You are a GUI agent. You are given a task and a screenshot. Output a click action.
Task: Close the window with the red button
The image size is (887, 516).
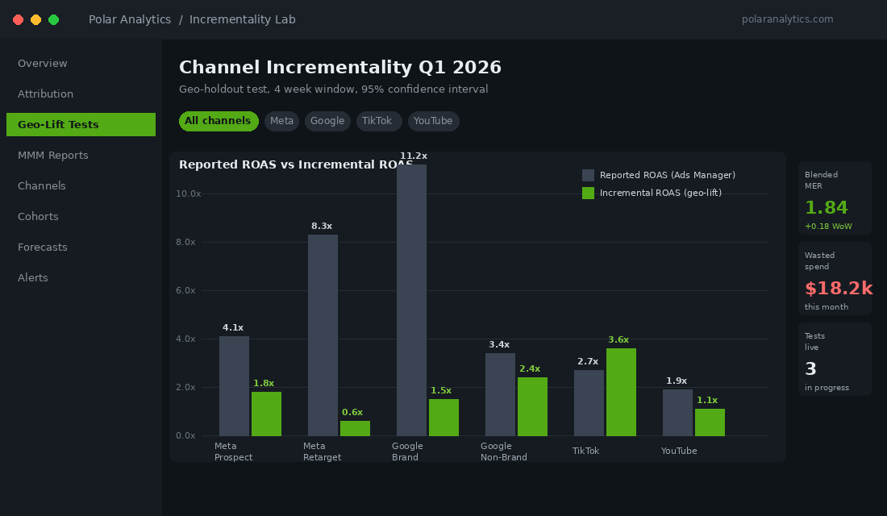(18, 20)
